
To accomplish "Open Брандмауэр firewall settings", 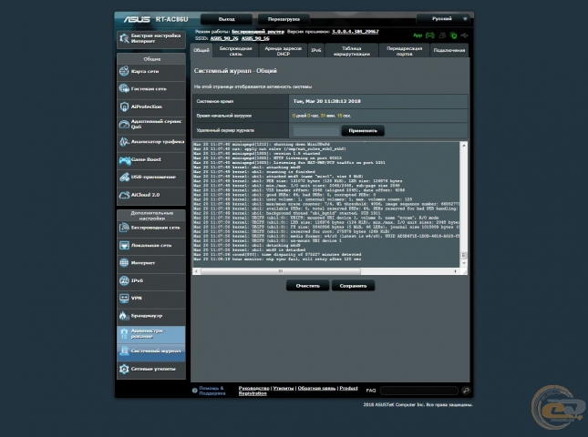I will click(x=151, y=316).
